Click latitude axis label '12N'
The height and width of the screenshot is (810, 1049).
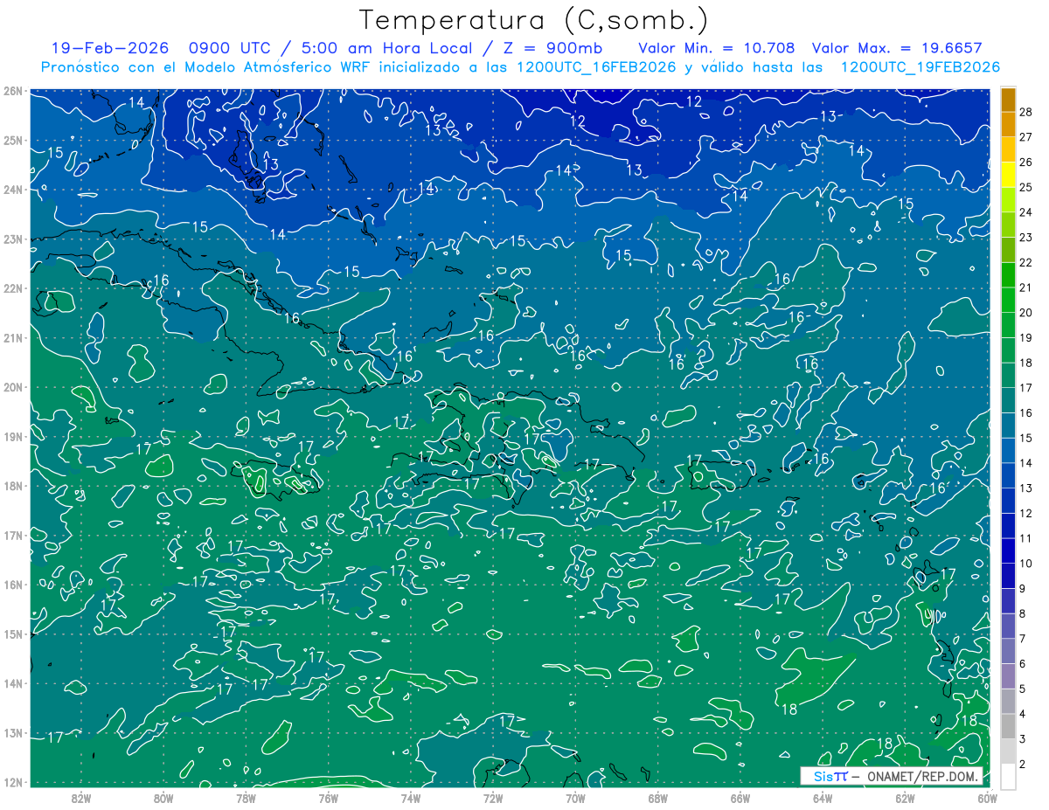point(12,782)
